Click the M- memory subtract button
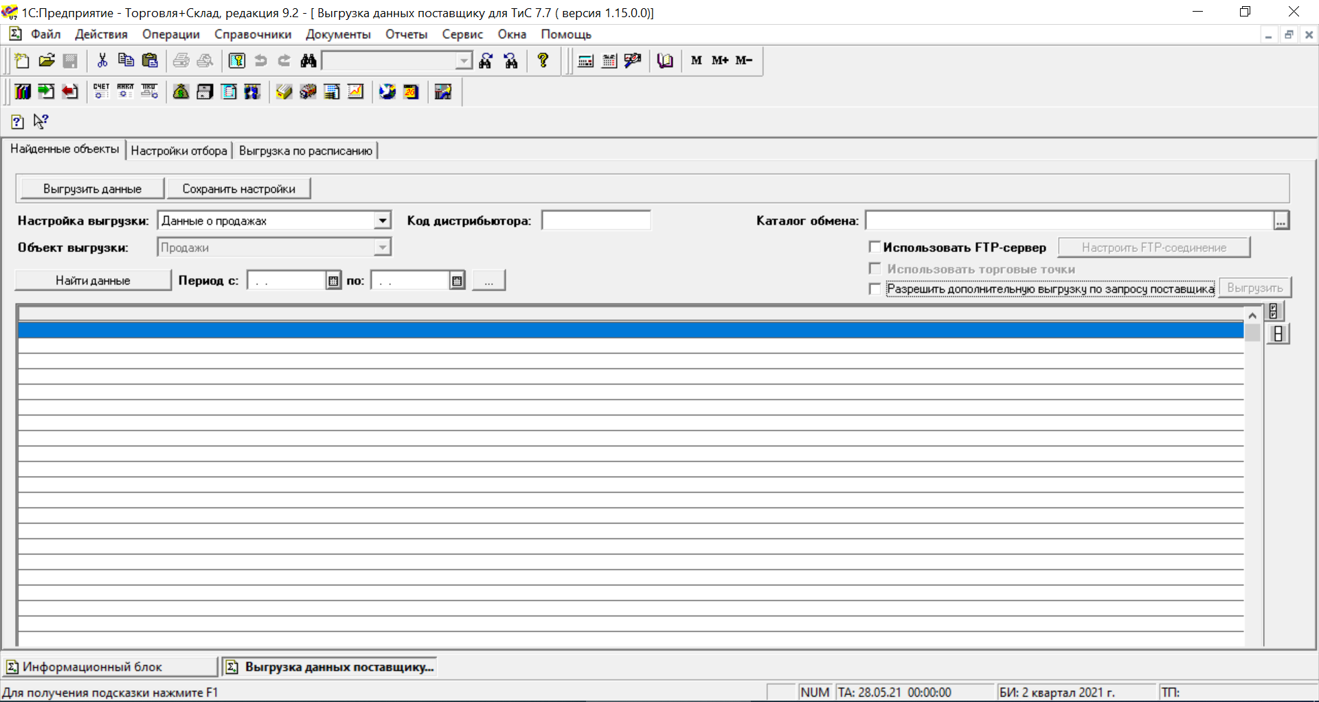1319x702 pixels. [744, 60]
